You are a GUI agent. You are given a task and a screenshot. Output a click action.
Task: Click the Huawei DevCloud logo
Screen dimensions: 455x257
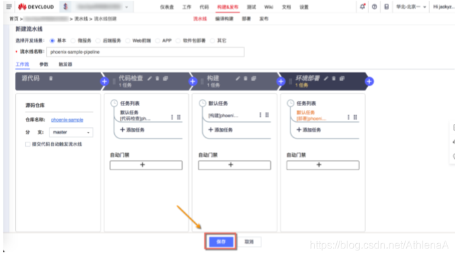36,7
